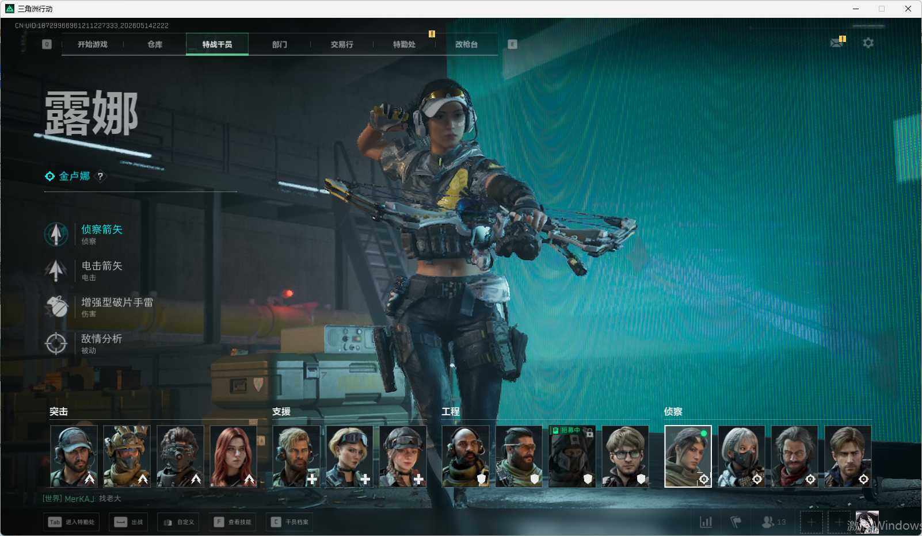
Task: Click the 电击箭矢 skill name
Action: coord(102,266)
